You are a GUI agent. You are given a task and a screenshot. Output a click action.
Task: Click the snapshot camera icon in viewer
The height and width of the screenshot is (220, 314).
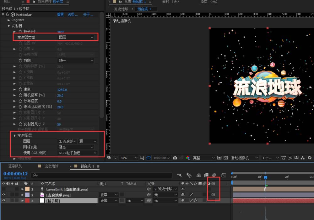click(175, 158)
